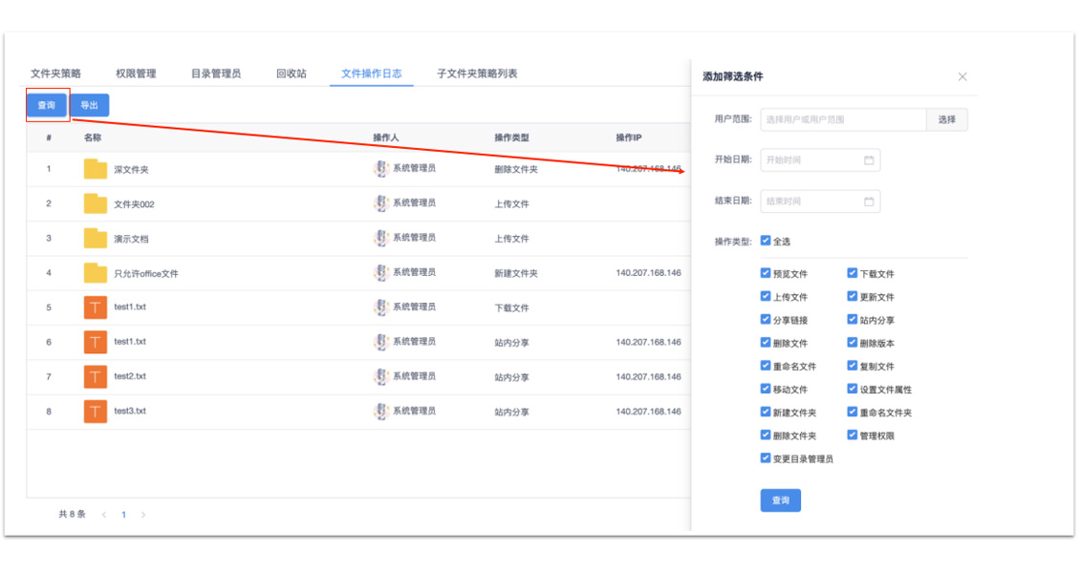This screenshot has height=573, width=1080.
Task: Click the 导出 button
Action: [x=89, y=105]
